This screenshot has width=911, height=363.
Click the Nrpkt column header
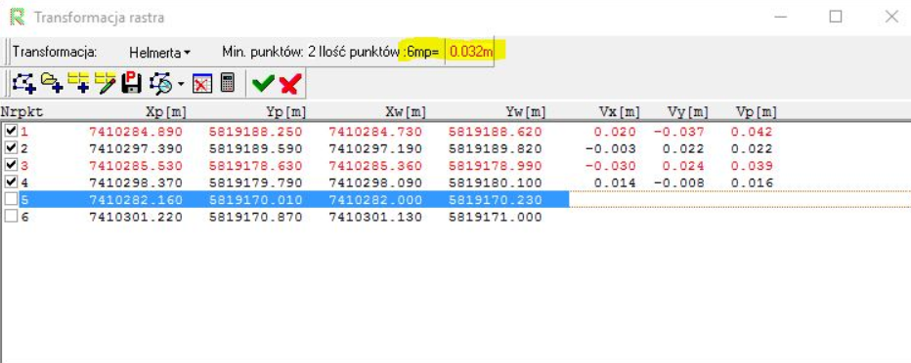coord(22,111)
